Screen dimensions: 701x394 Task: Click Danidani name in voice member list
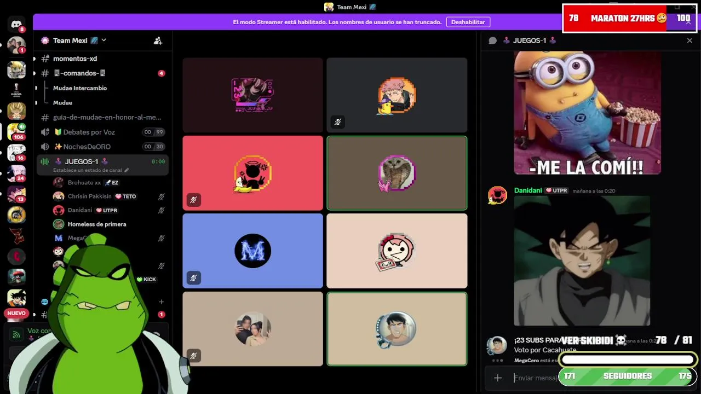(x=80, y=210)
